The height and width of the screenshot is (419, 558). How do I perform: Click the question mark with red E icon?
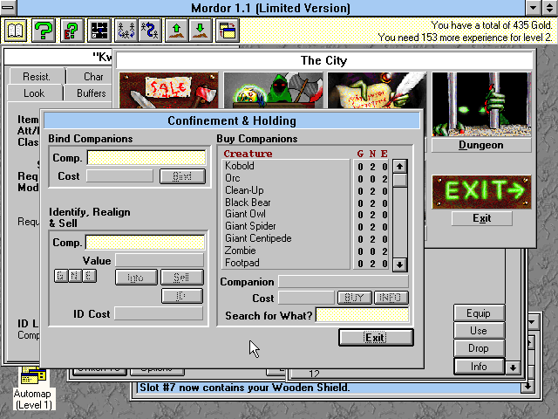pyautogui.click(x=71, y=31)
